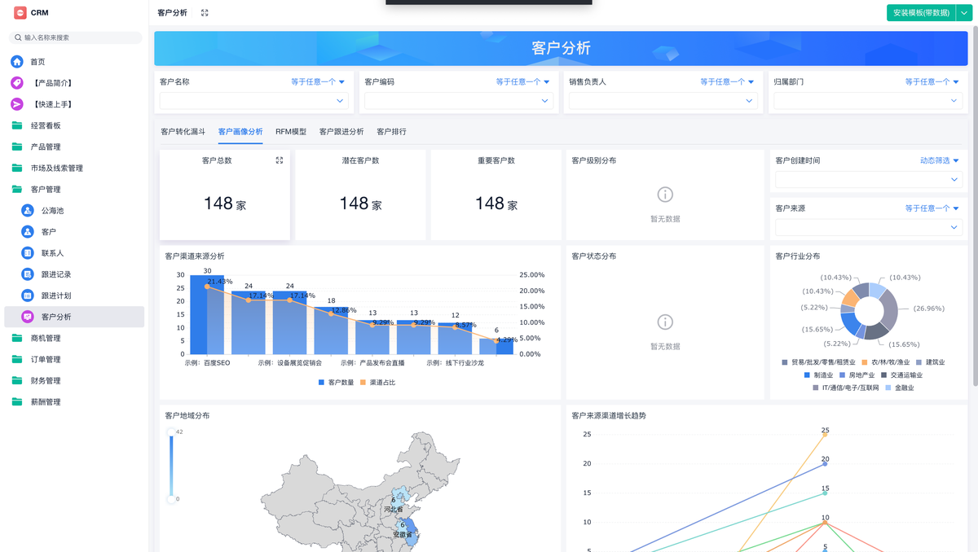Toggle 房地产业 legend item
This screenshot has height=552, width=978.
pyautogui.click(x=857, y=375)
